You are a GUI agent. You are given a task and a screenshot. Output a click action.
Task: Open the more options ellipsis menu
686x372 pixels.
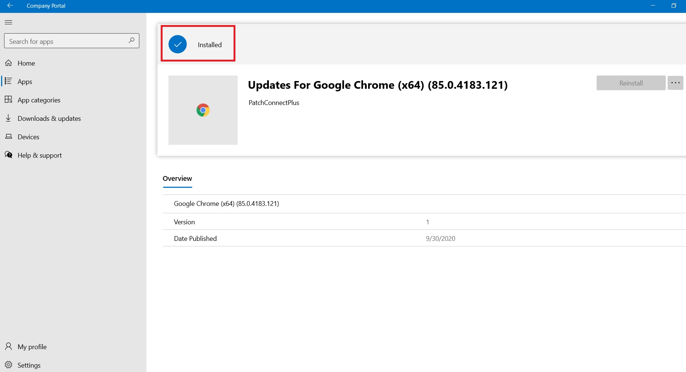tap(675, 83)
